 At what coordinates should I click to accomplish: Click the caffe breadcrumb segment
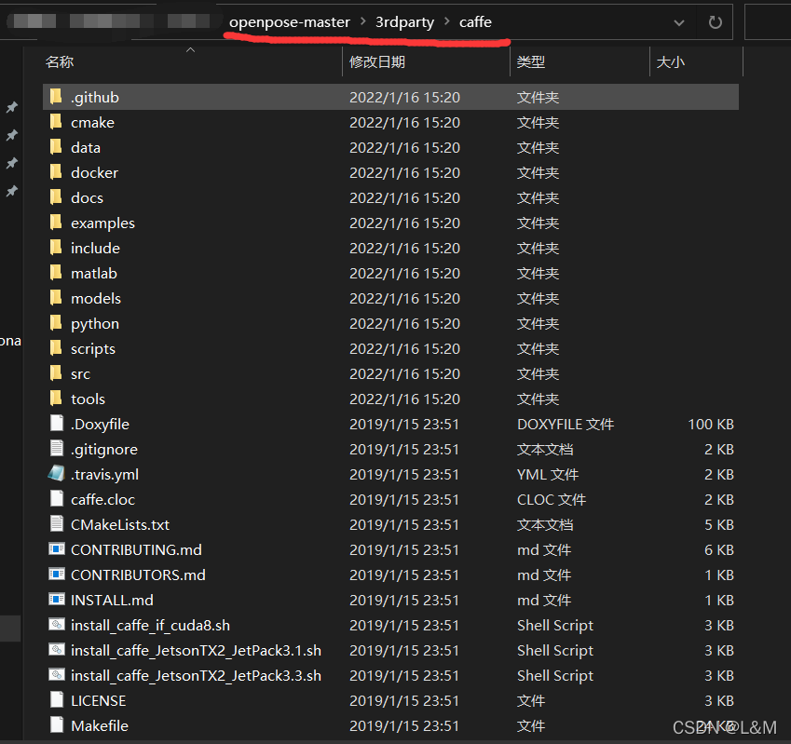click(x=475, y=22)
